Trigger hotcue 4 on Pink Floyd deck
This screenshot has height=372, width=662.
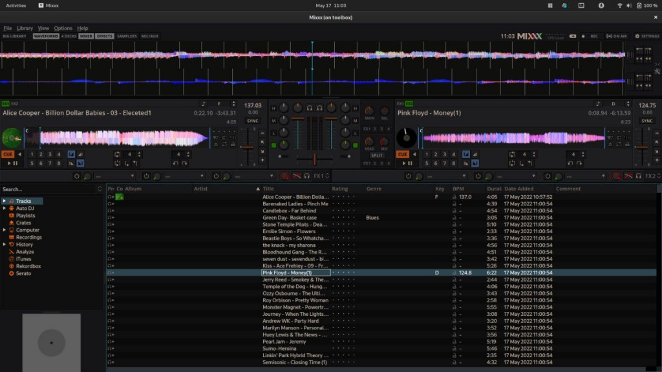453,154
